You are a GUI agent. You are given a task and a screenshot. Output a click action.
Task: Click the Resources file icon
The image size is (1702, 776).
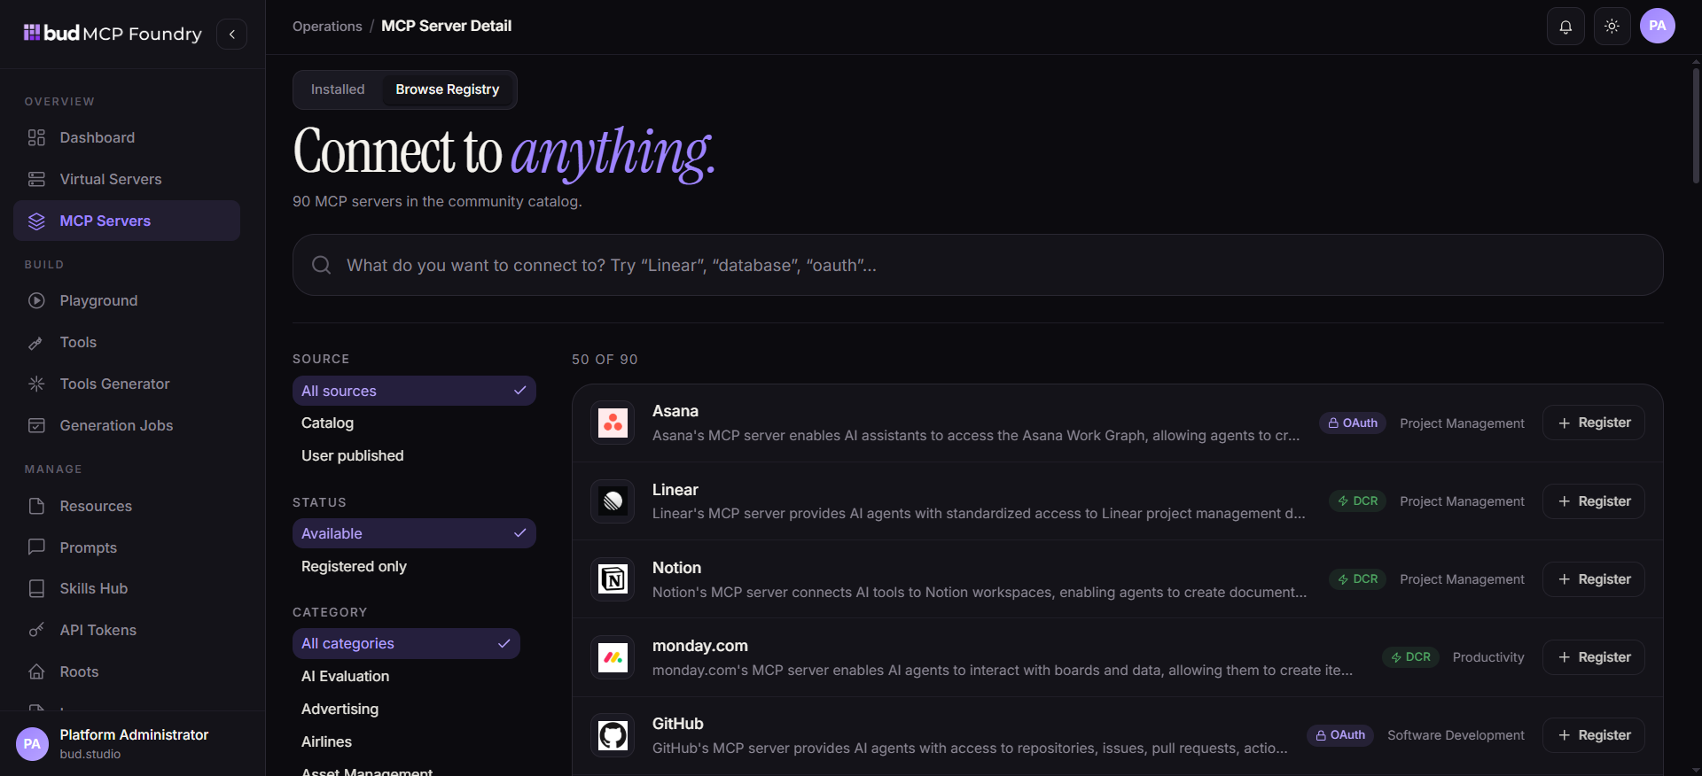(36, 506)
